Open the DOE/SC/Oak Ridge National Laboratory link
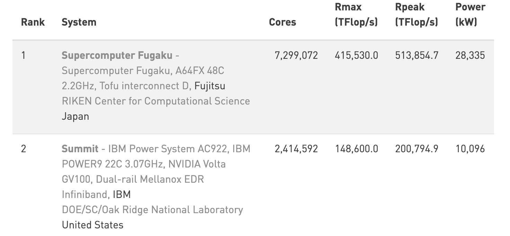This screenshot has width=510, height=236. [x=152, y=210]
